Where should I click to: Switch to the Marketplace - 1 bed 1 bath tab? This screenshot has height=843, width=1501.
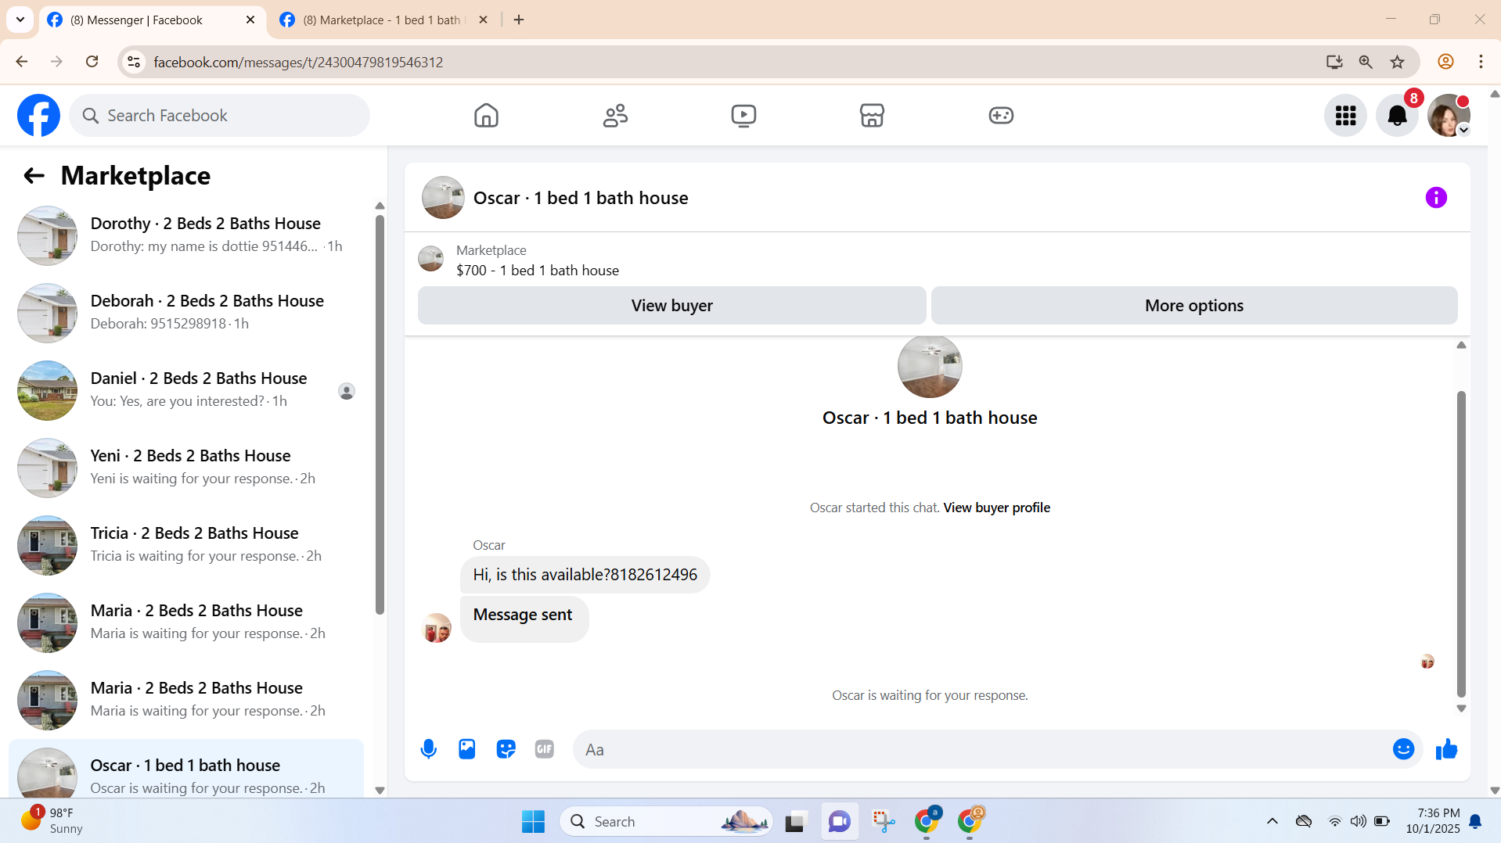coord(384,20)
